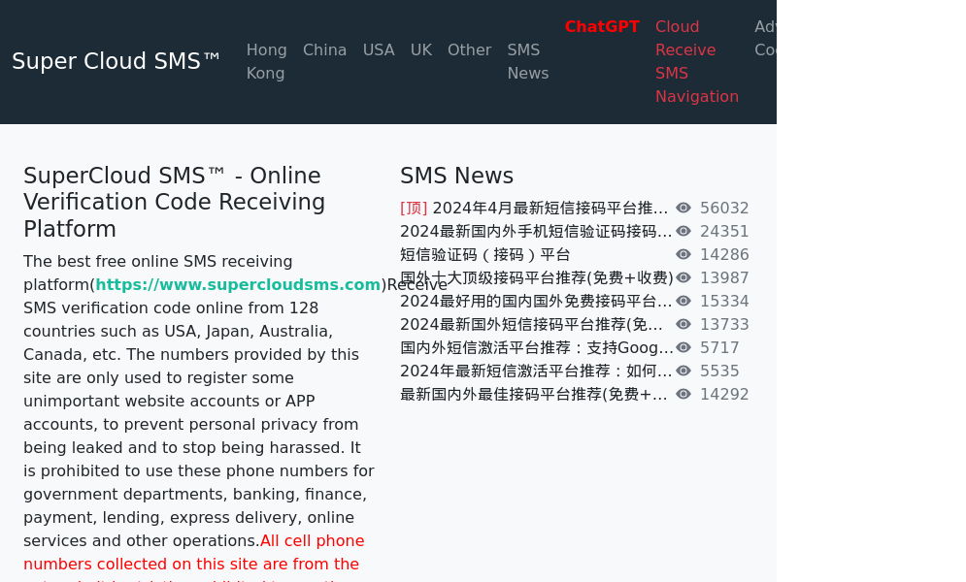Click the eye icon beside 14286 views
Viewport: 966px width, 582px height.
point(683,254)
